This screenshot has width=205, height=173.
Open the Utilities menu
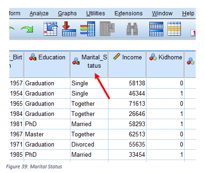click(x=96, y=13)
